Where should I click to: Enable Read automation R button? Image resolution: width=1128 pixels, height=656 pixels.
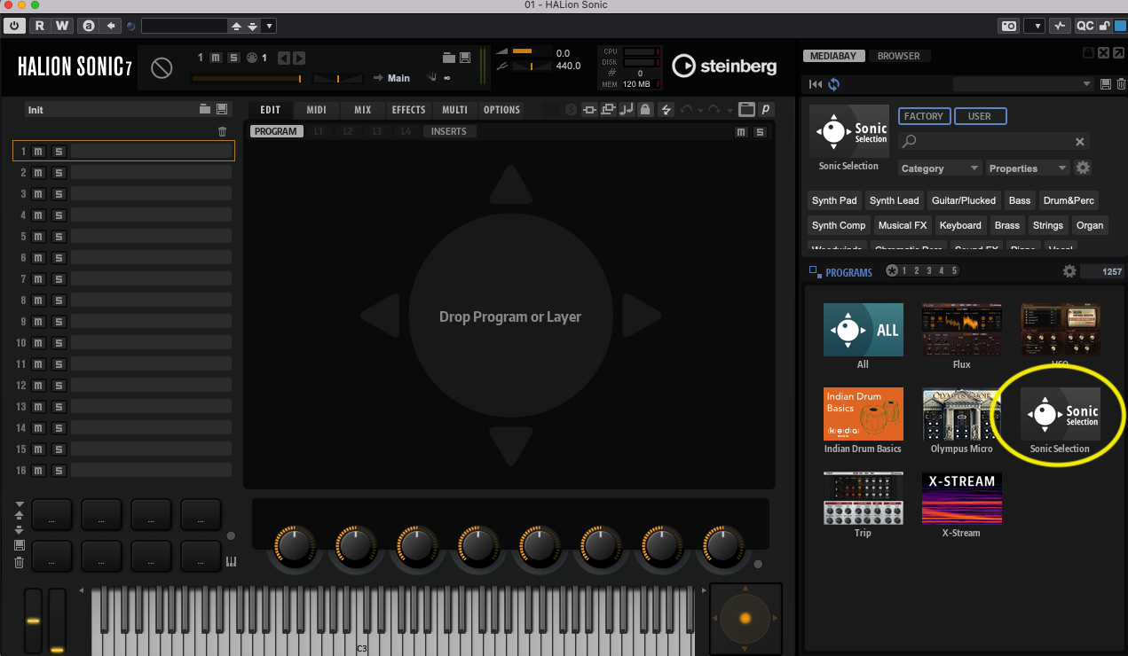(39, 27)
